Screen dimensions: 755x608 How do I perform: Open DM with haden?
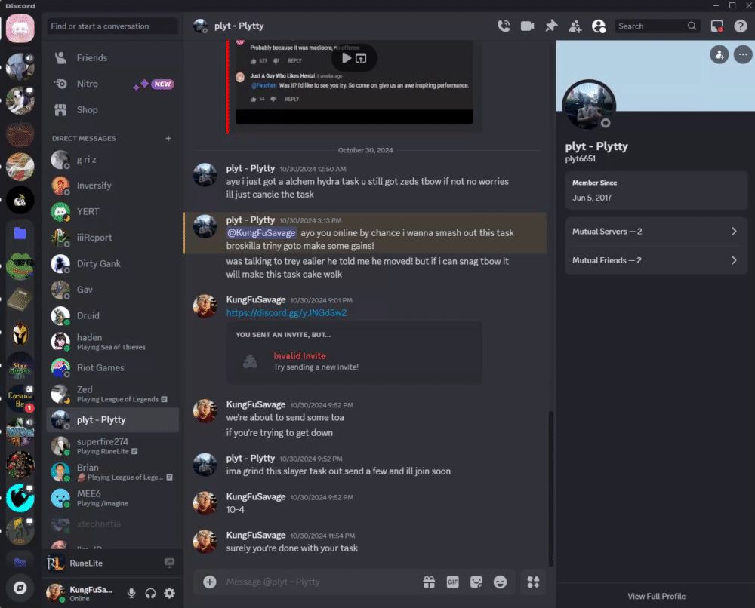tap(112, 342)
